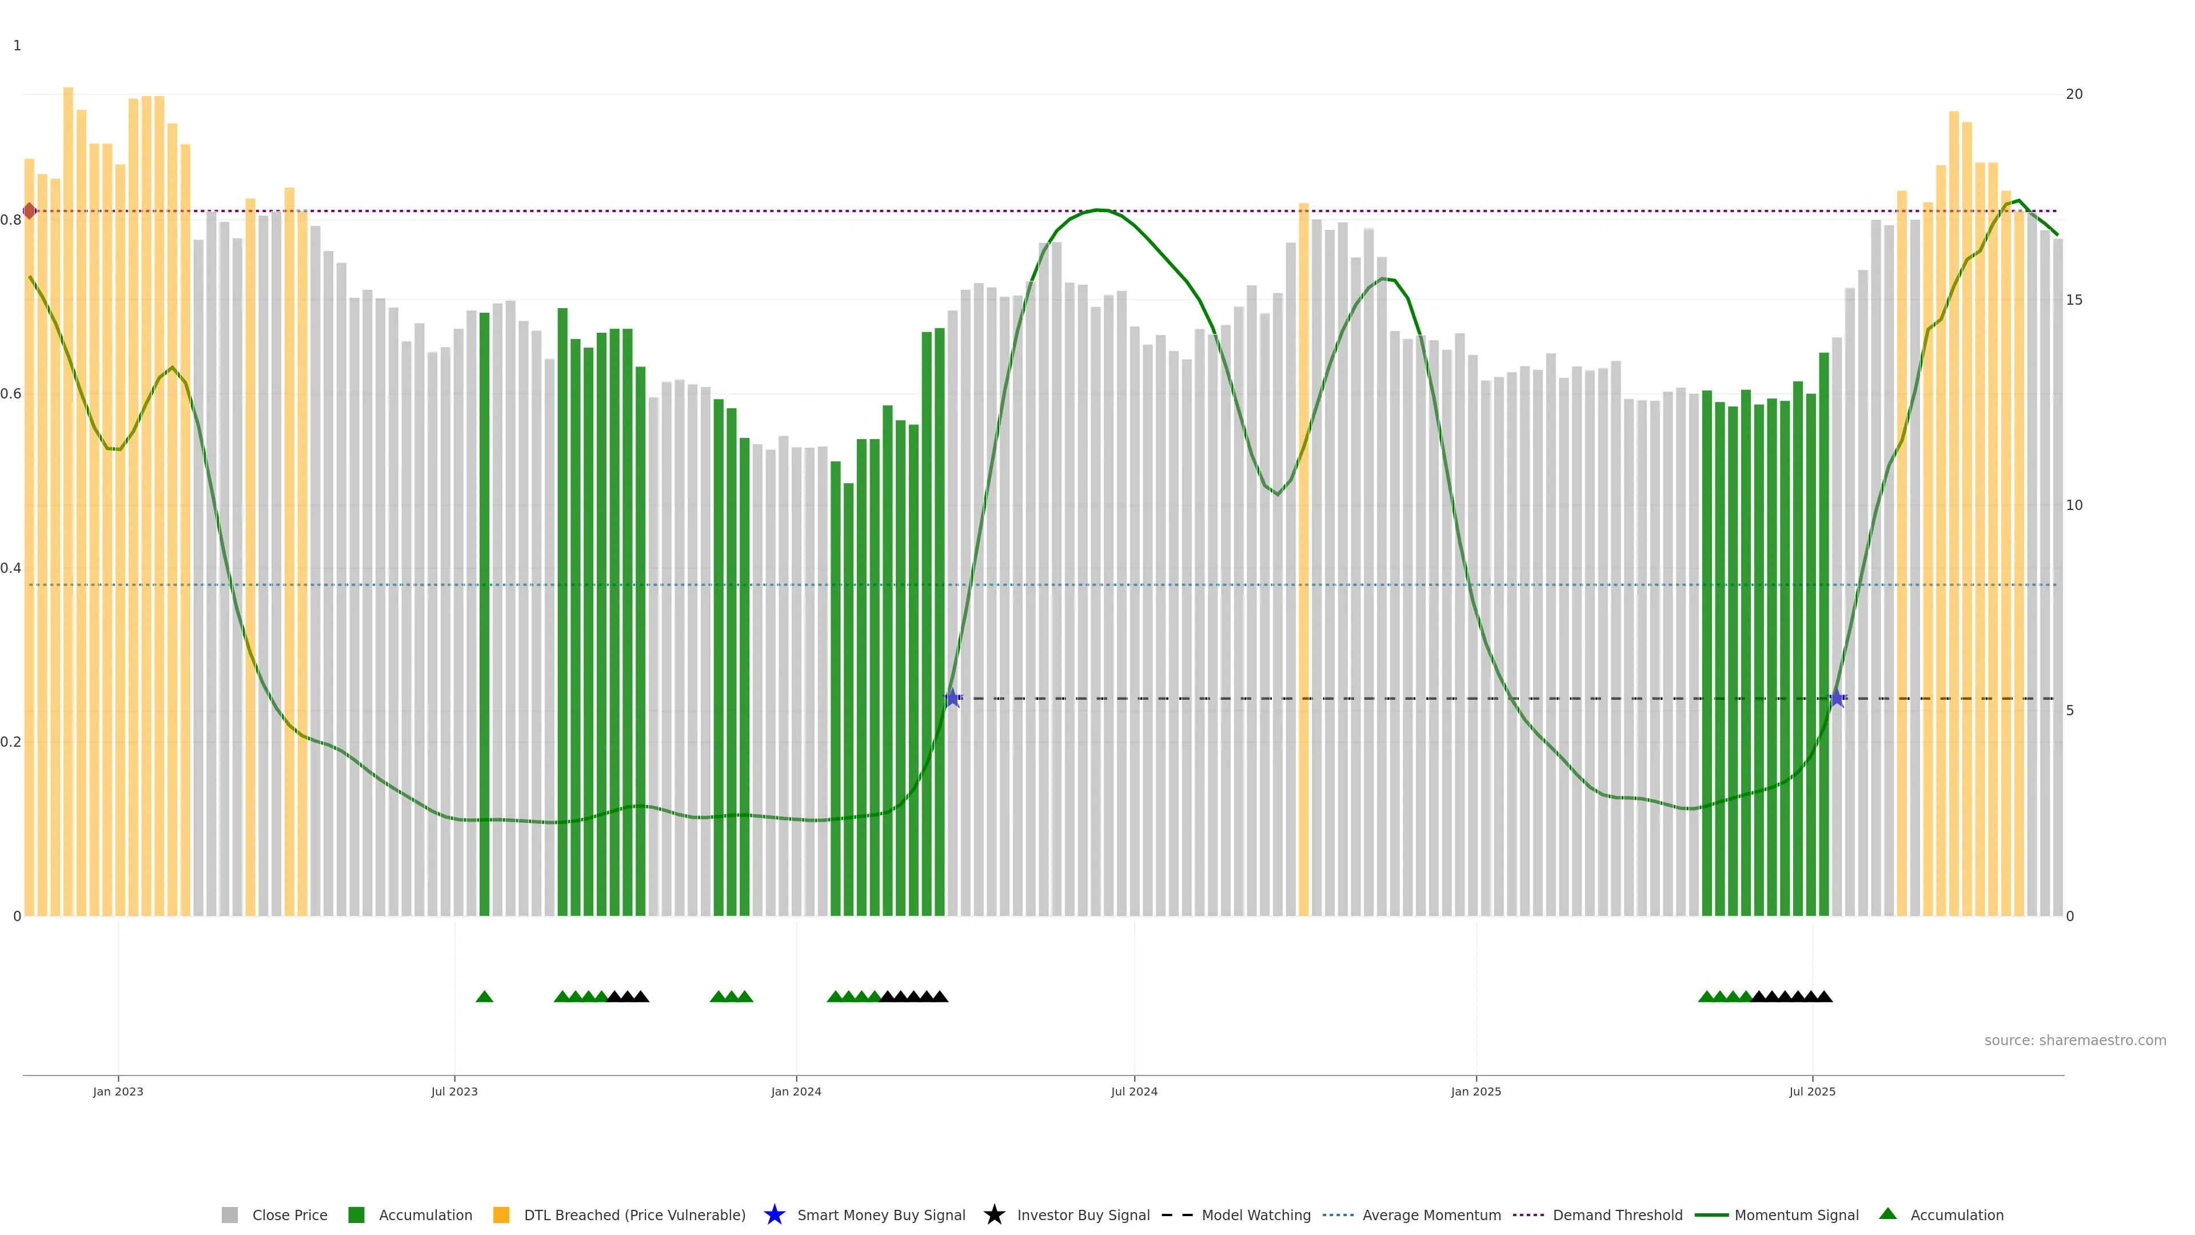Click the Jan 2024 axis label
This screenshot has width=2195, height=1235.
click(796, 1091)
